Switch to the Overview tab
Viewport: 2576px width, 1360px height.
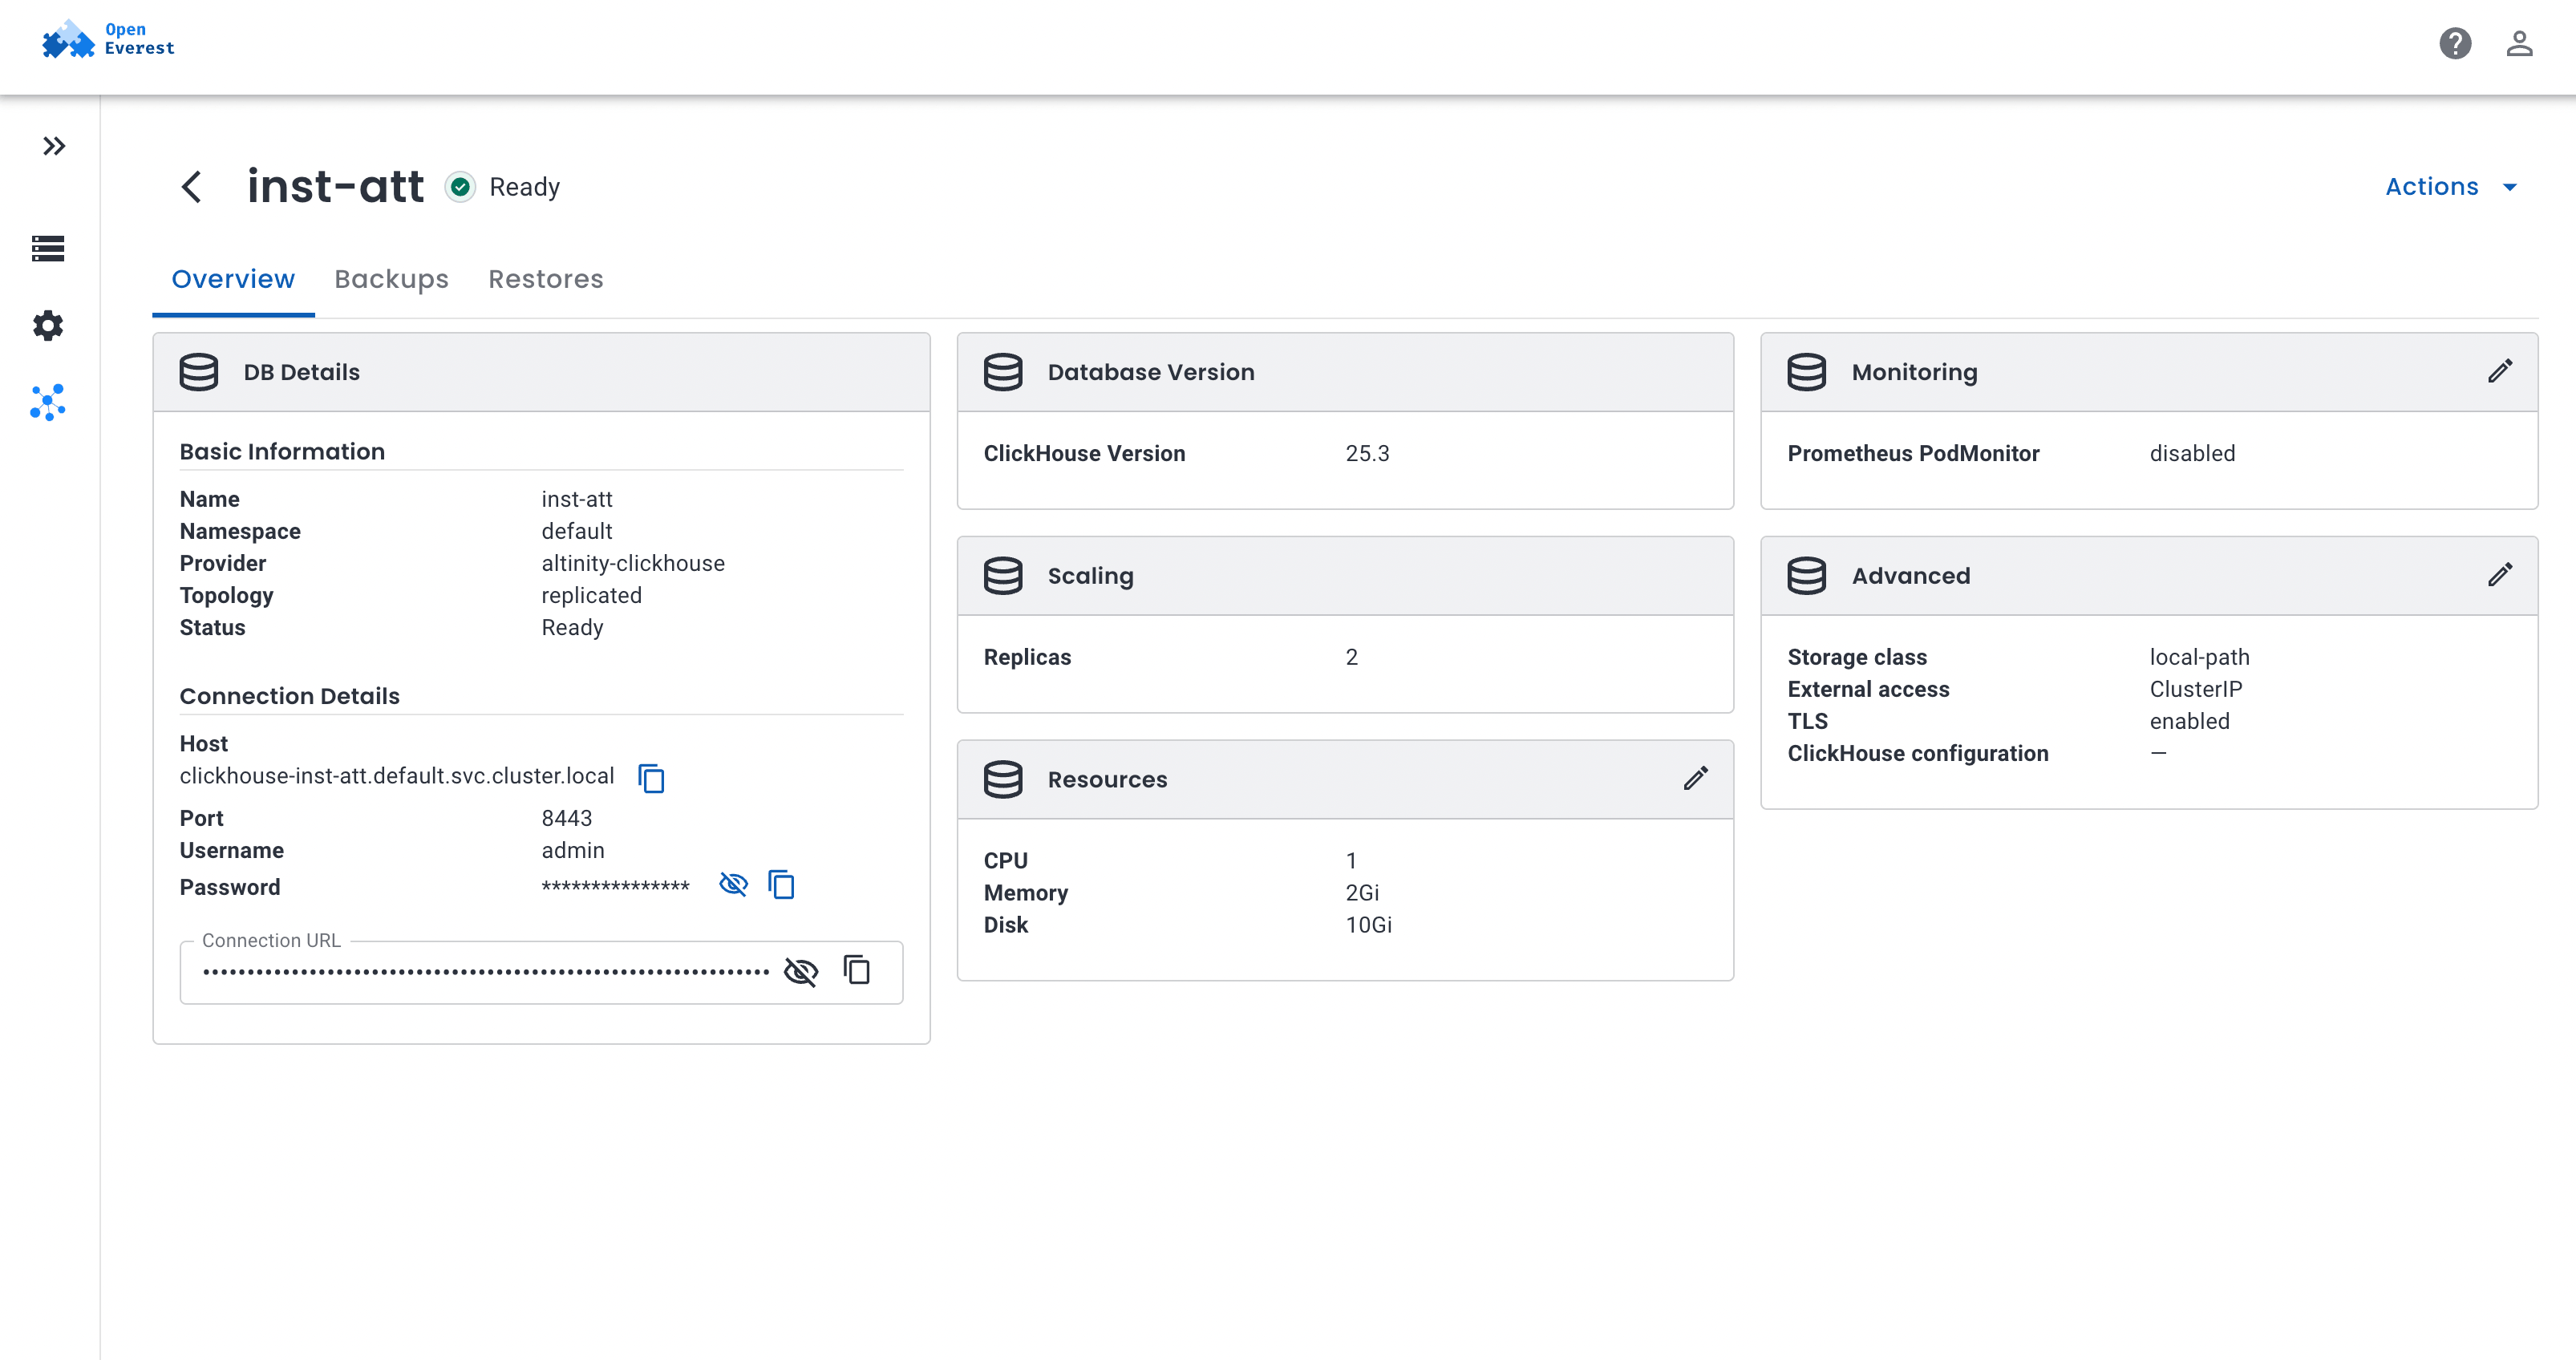click(x=233, y=279)
